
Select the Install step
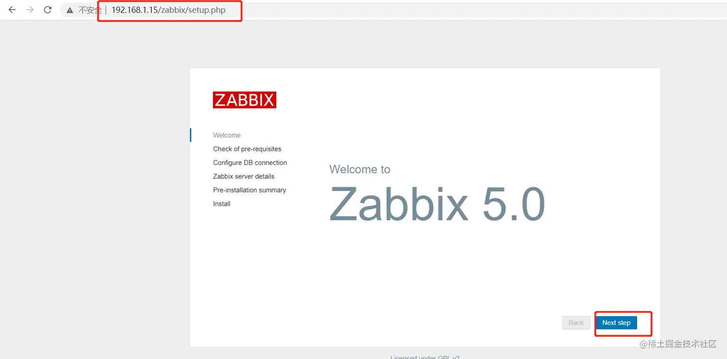click(222, 203)
